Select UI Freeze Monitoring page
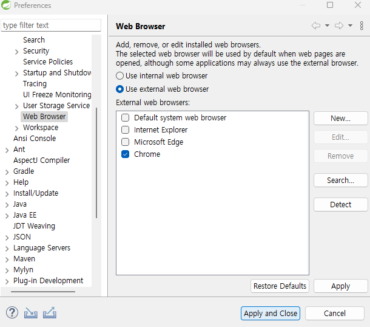 [57, 95]
